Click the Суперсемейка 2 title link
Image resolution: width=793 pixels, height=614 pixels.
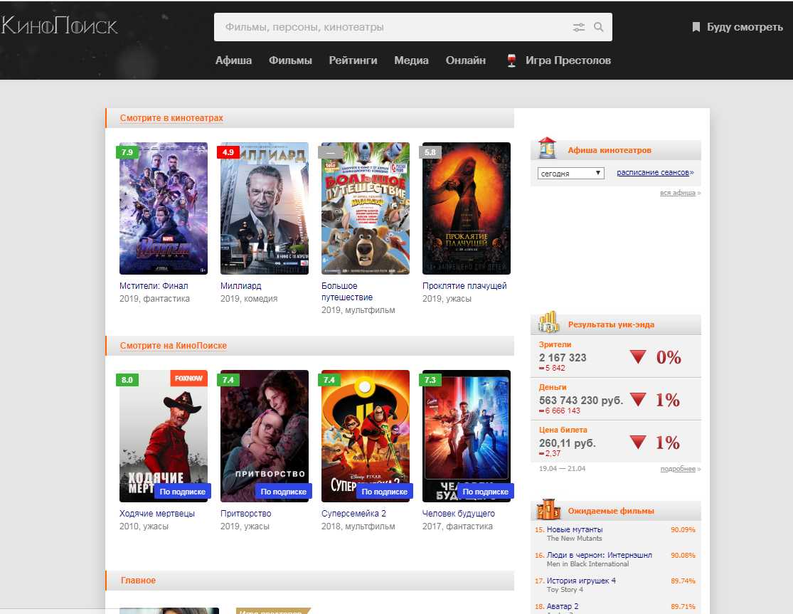(x=353, y=514)
